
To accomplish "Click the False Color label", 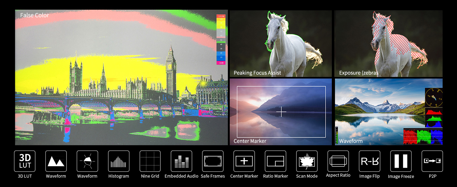I will point(34,15).
